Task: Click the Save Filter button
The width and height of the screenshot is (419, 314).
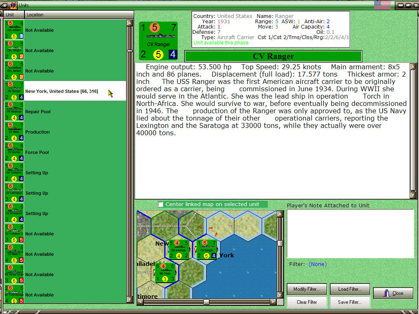Action: (x=350, y=302)
